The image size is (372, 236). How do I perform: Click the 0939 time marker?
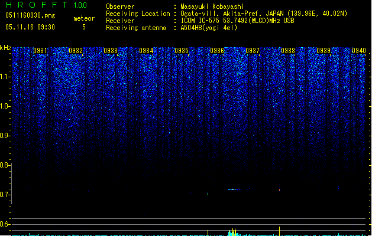click(x=324, y=51)
